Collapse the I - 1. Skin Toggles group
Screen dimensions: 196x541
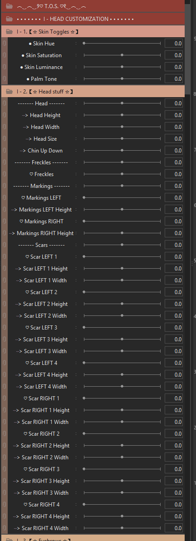[x=10, y=32]
